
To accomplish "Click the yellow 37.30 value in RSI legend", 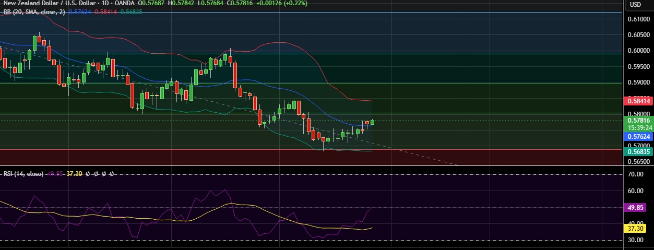I will [75, 173].
